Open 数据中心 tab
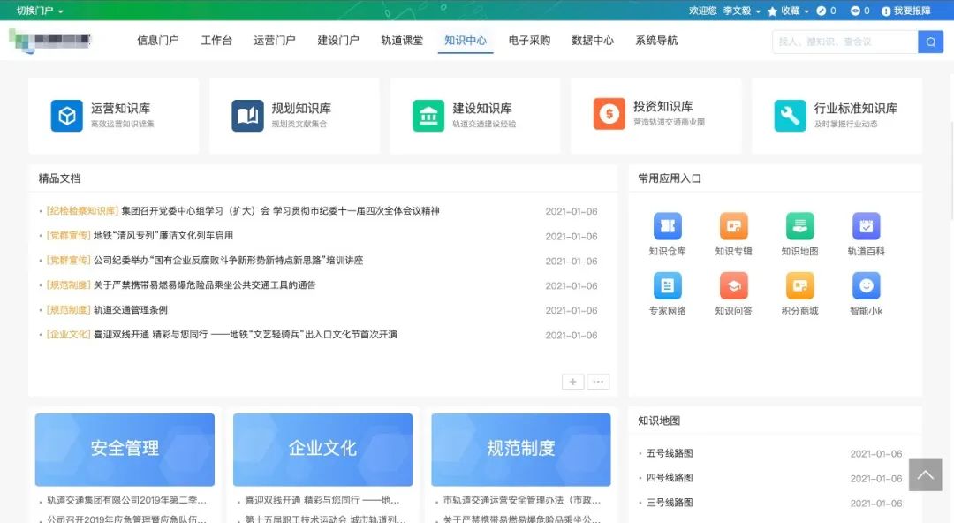This screenshot has height=523, width=954. tap(593, 40)
